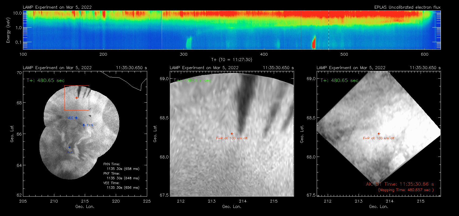Click 'F-P at 100 km alt' label in right panel
Screen dimensions: 459x216
click(379, 138)
